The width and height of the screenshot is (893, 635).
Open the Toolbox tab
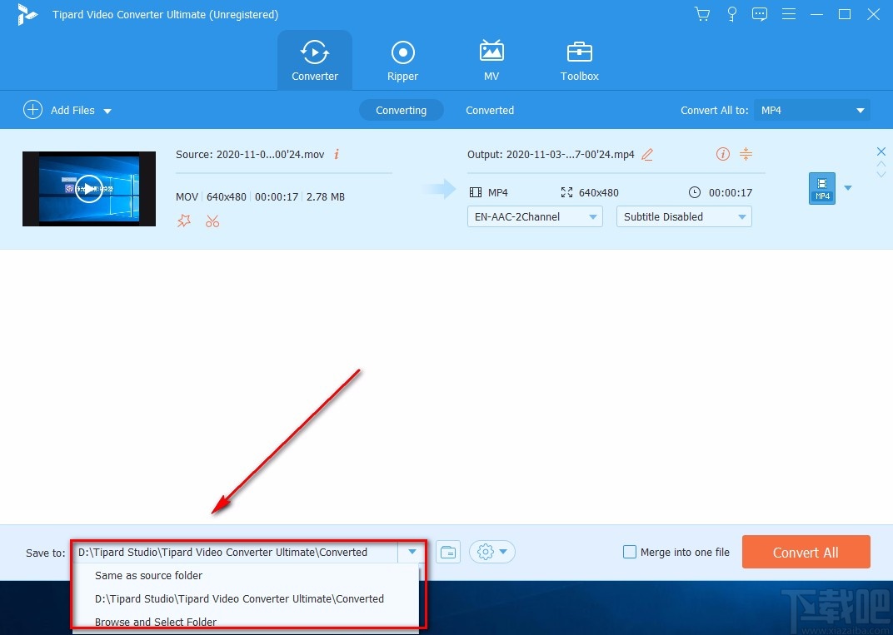(x=579, y=60)
